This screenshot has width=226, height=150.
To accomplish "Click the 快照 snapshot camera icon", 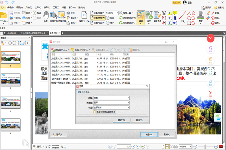I will (69, 13).
